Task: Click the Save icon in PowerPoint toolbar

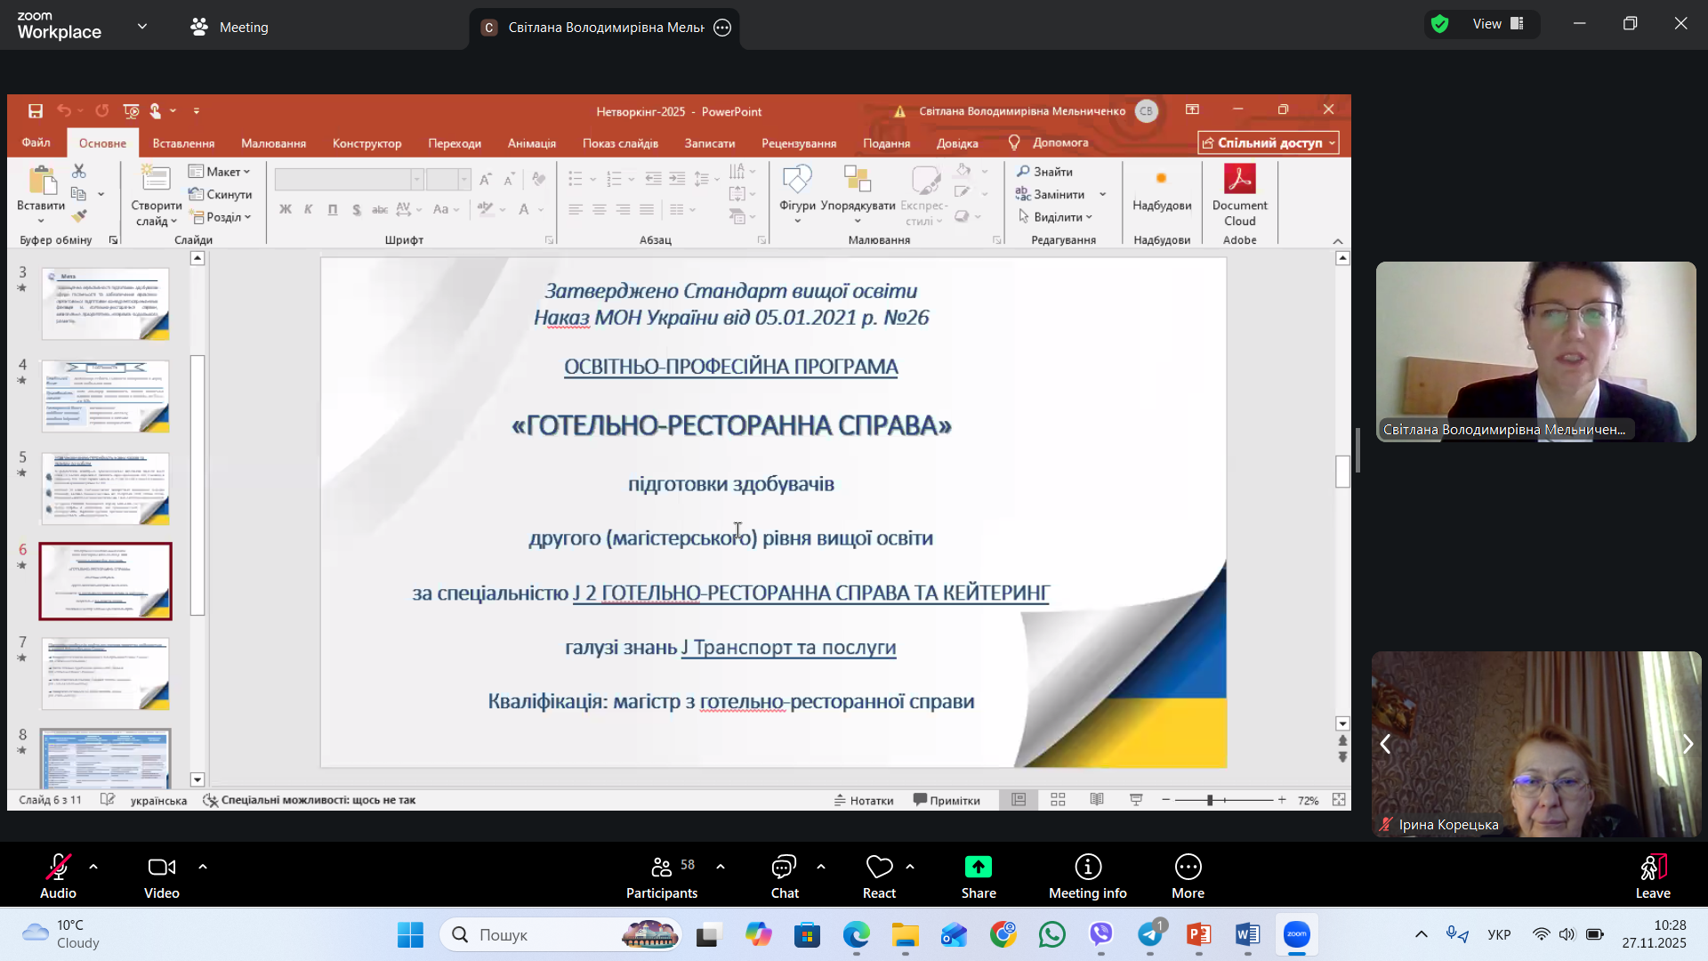Action: (36, 111)
